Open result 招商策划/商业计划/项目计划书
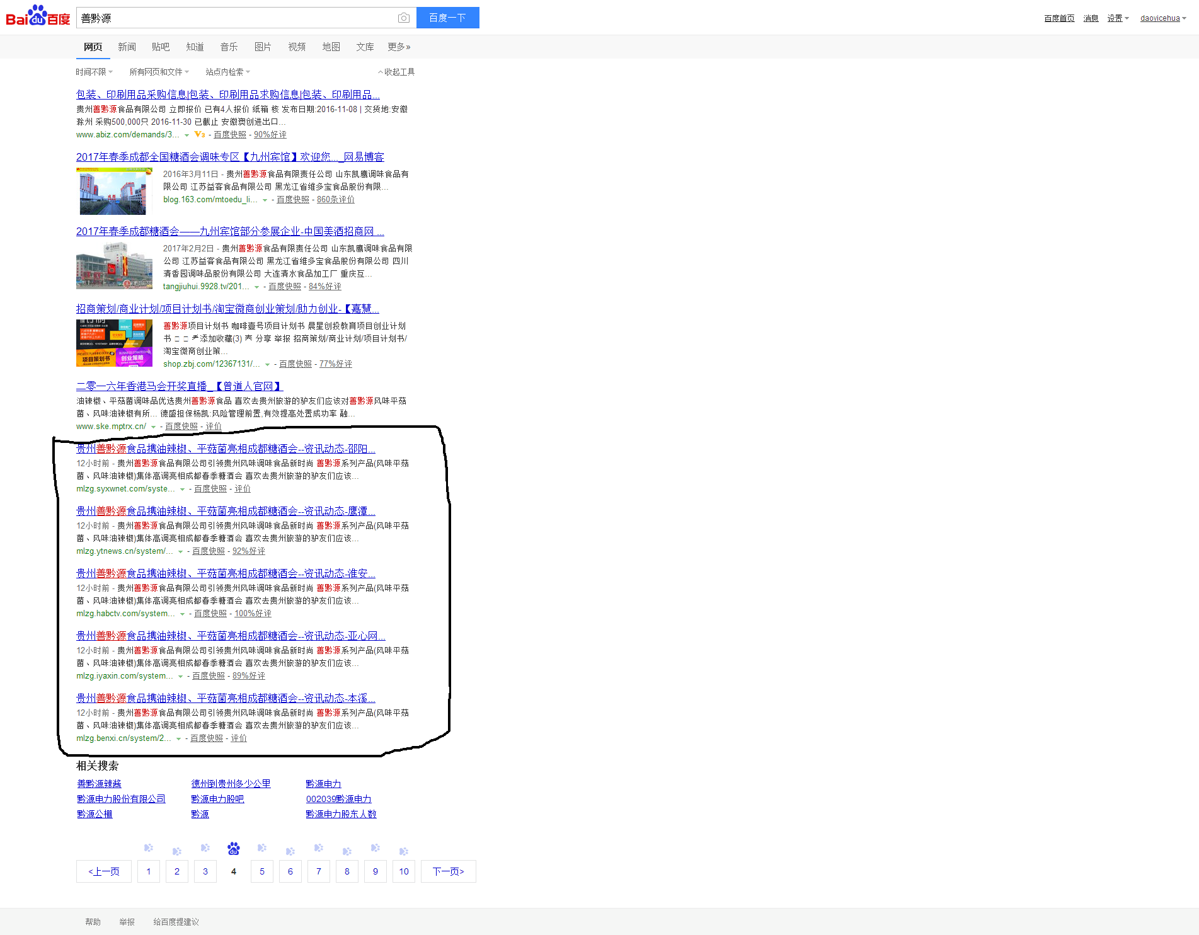Image resolution: width=1199 pixels, height=935 pixels. point(227,309)
